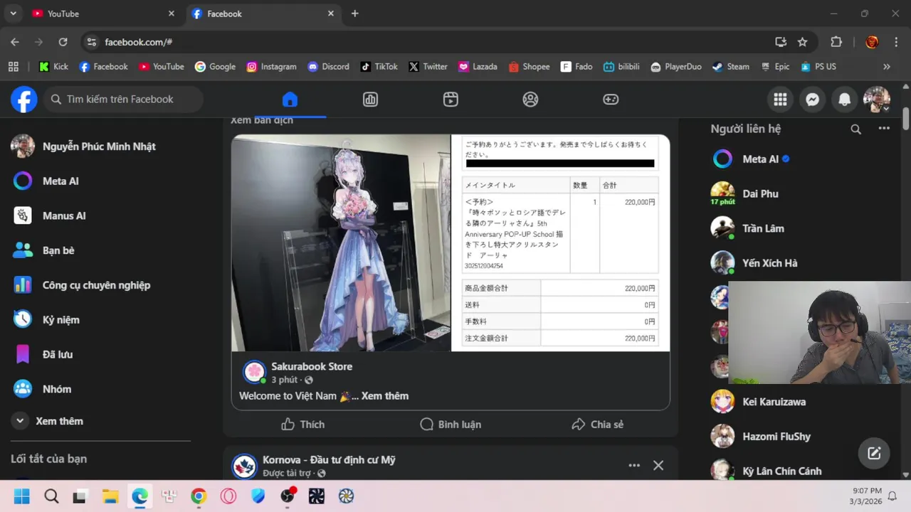This screenshot has width=911, height=512.
Task: Open the Reels video icon
Action: click(x=451, y=100)
